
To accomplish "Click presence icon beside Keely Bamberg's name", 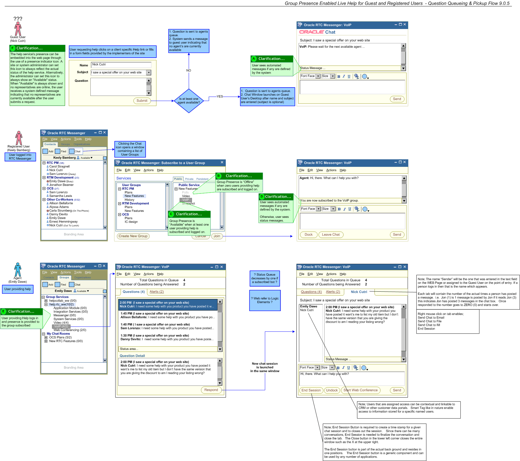I will pyautogui.click(x=78, y=158).
